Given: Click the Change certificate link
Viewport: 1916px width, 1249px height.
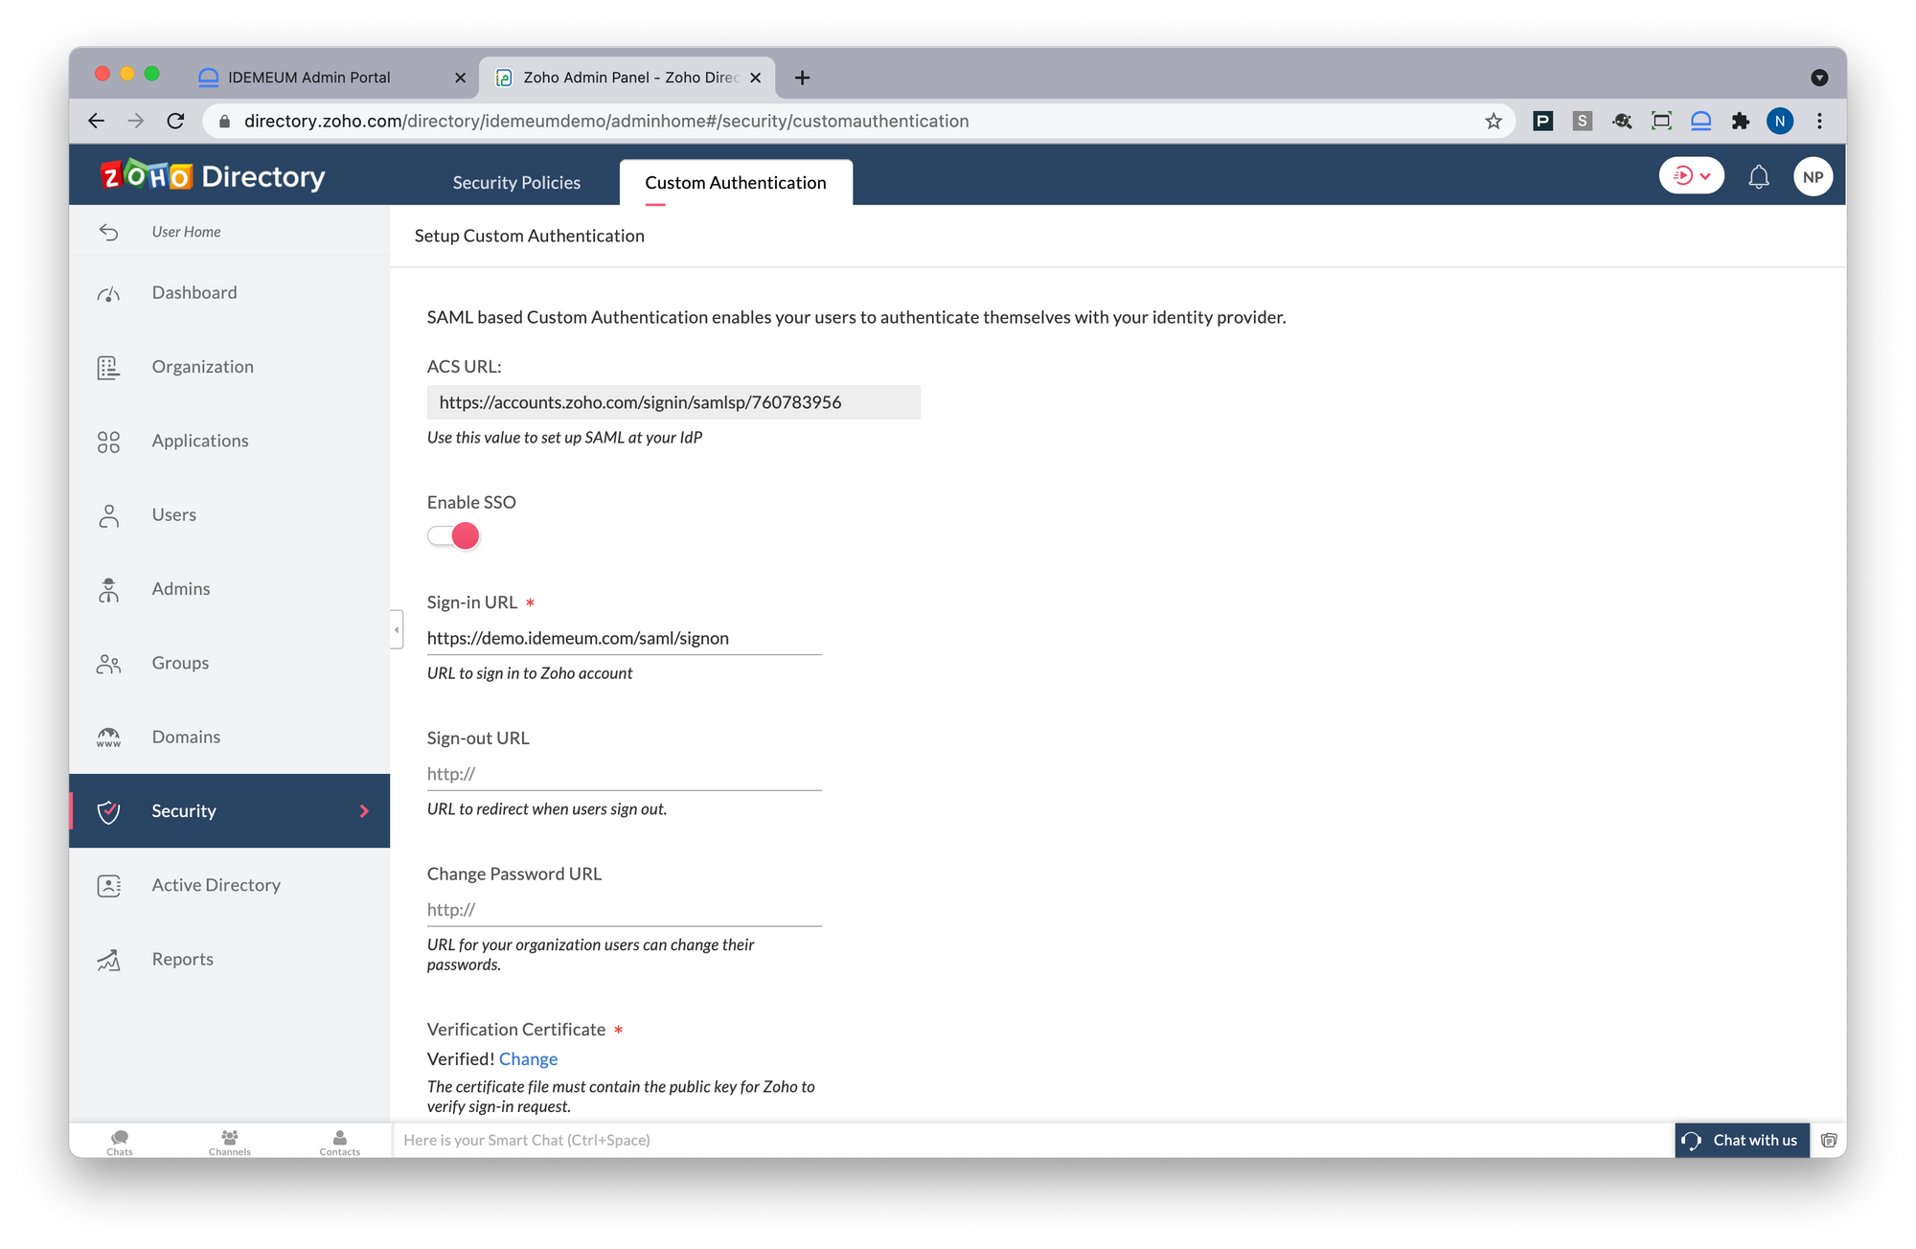Looking at the screenshot, I should [528, 1059].
